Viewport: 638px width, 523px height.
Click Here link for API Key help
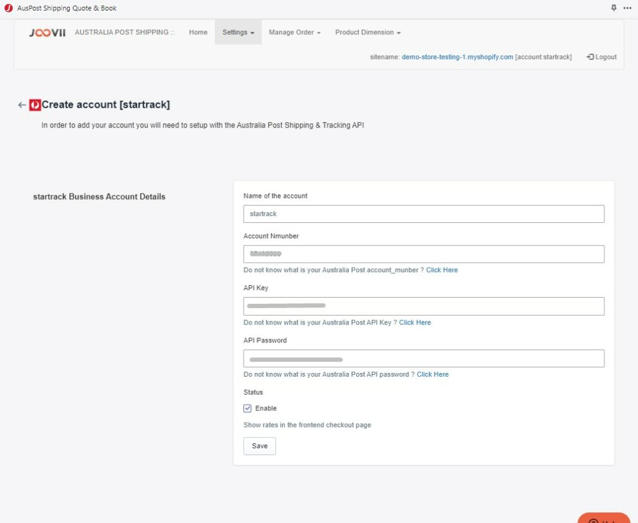414,323
